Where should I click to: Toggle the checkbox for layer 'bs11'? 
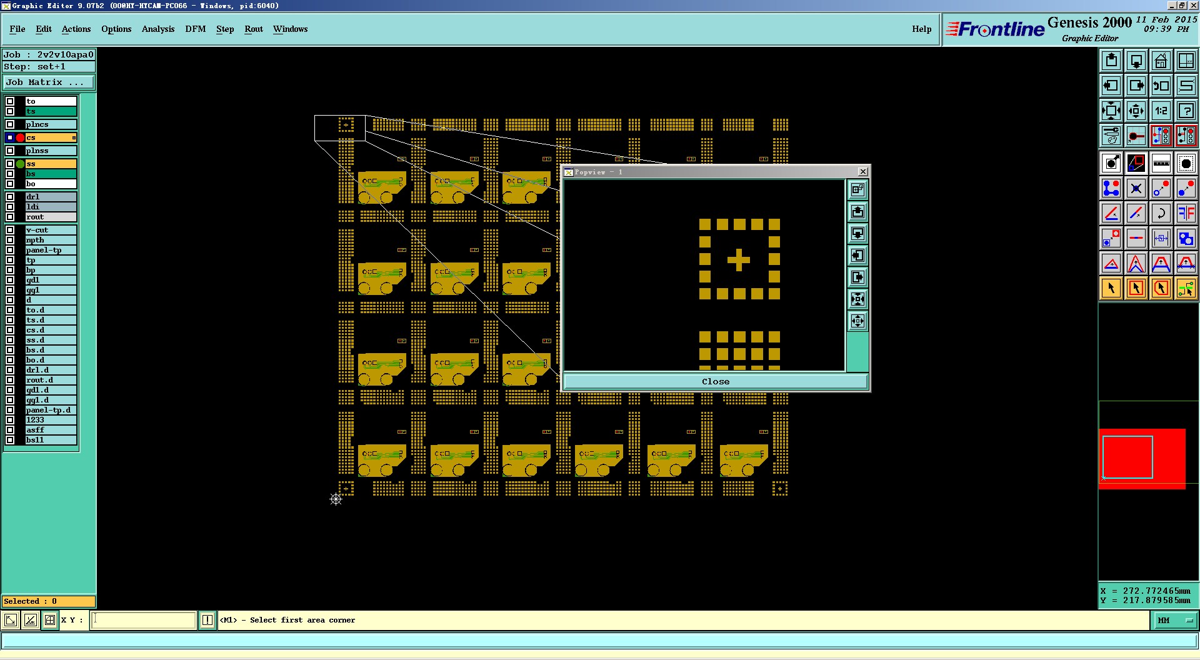(x=10, y=440)
